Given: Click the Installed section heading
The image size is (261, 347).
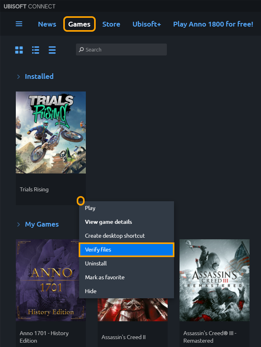Looking at the screenshot, I should pos(39,76).
